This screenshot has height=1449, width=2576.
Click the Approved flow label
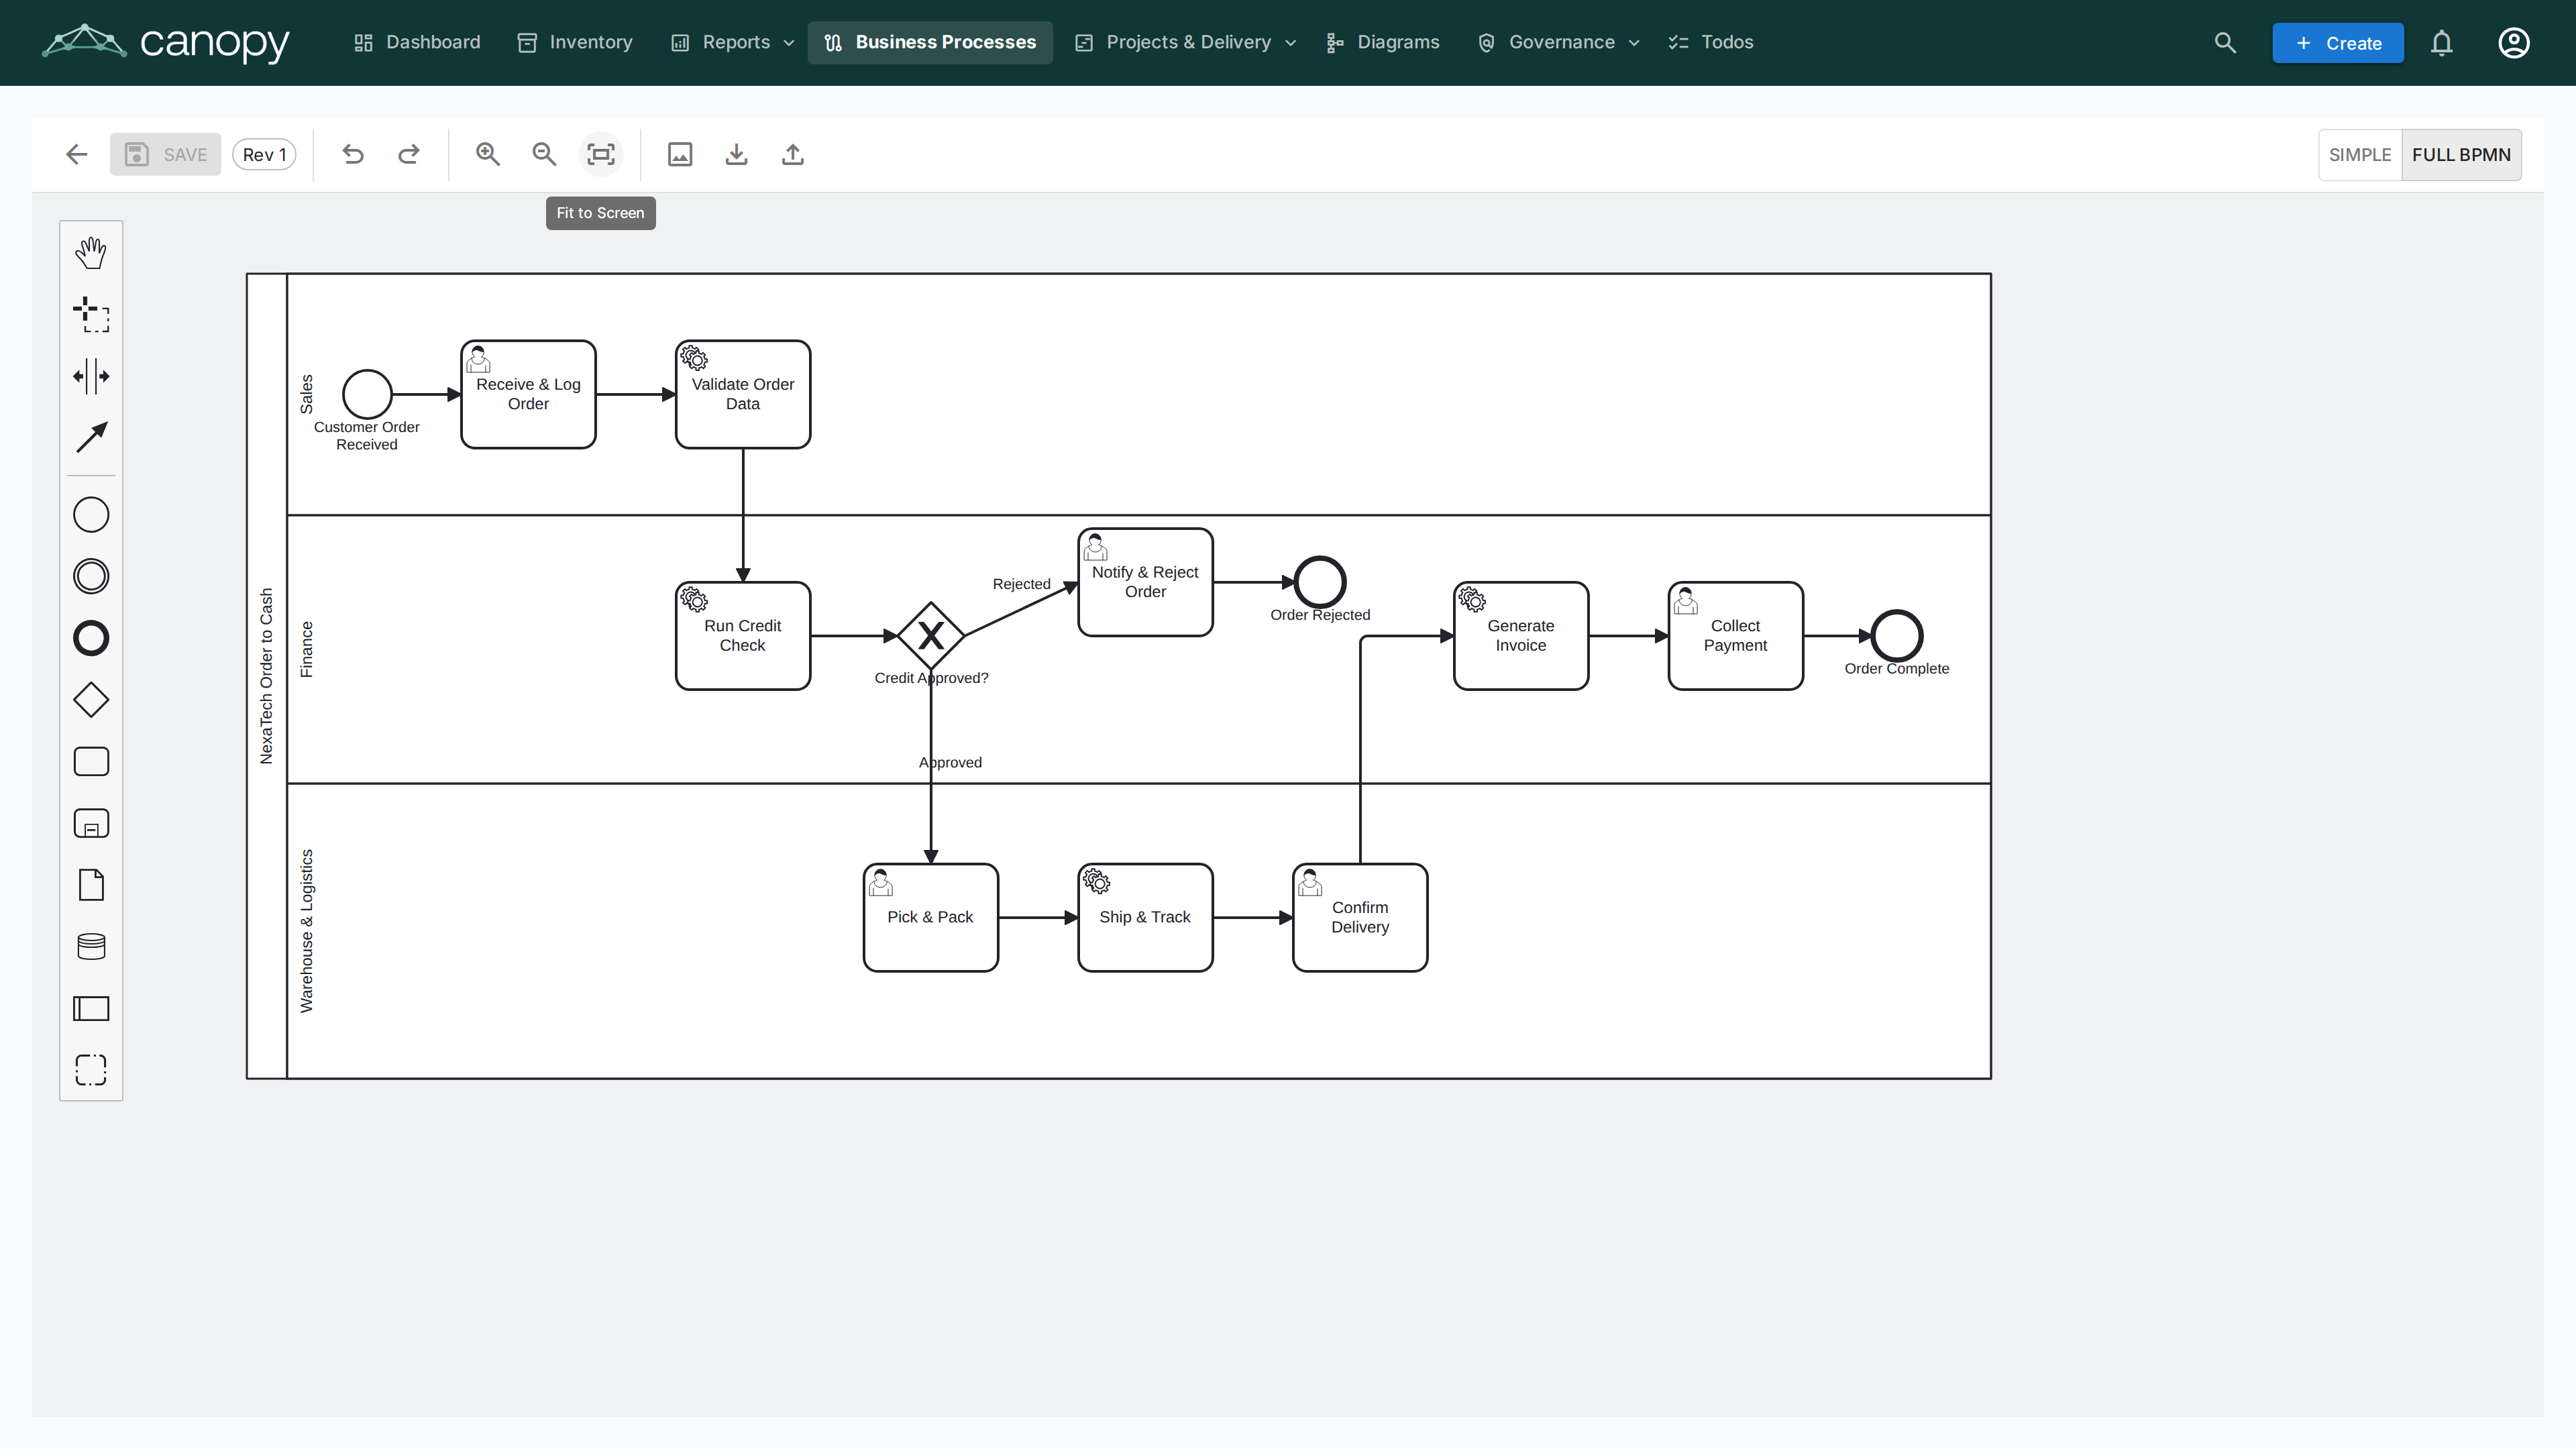(x=950, y=762)
